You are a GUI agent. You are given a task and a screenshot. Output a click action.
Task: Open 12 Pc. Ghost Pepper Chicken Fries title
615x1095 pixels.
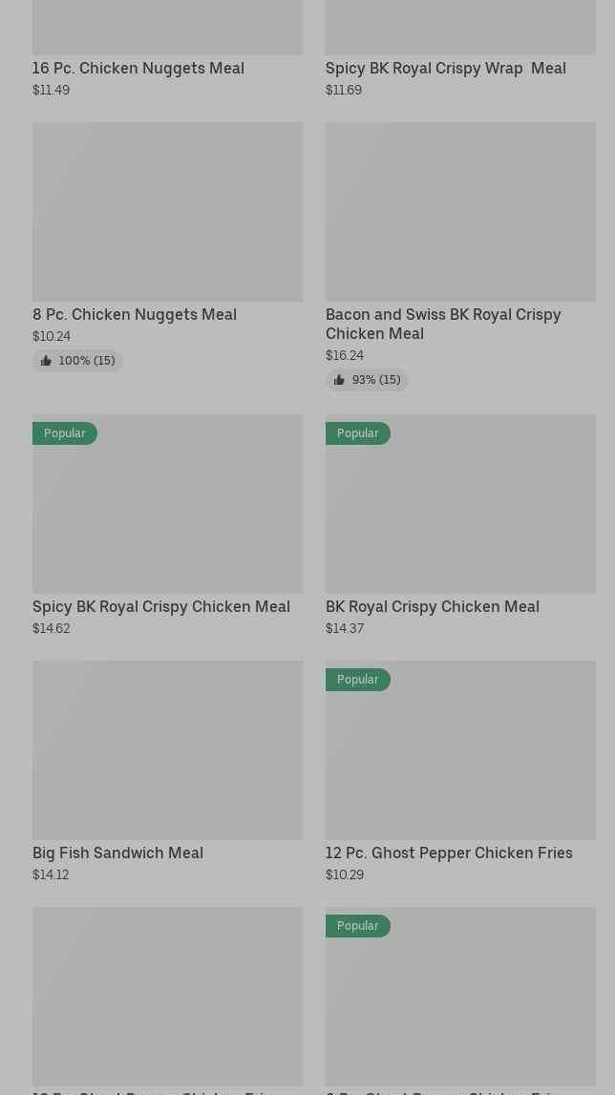coord(449,853)
